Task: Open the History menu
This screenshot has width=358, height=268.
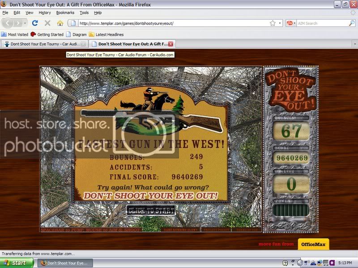Action: click(45, 13)
